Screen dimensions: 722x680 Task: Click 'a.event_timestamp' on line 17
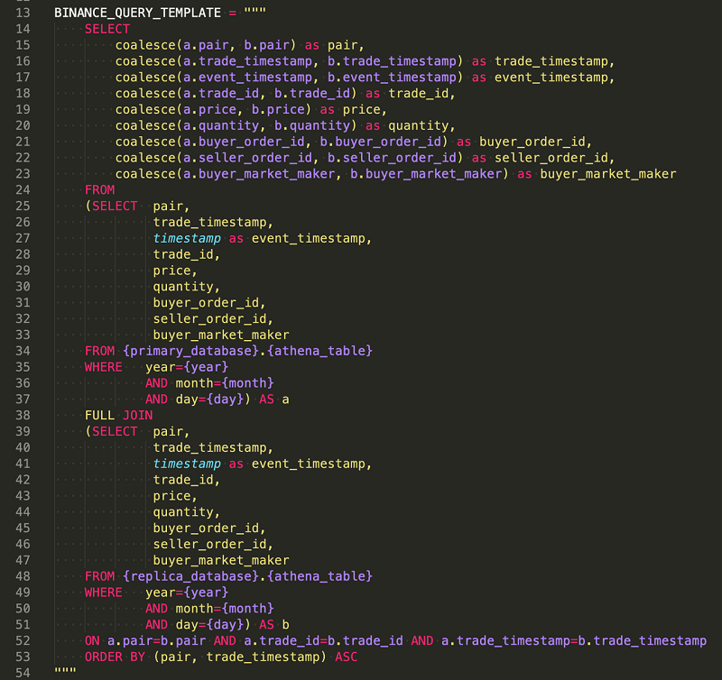point(247,78)
